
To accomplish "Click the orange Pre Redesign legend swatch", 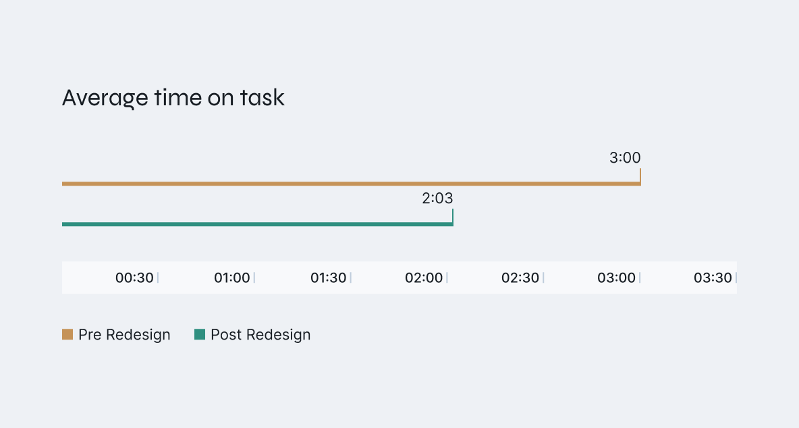I will pos(67,334).
